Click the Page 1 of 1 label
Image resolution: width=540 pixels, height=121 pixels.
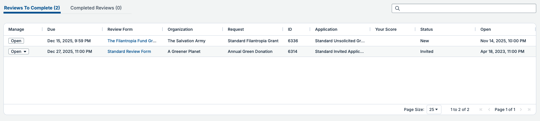[x=505, y=110]
